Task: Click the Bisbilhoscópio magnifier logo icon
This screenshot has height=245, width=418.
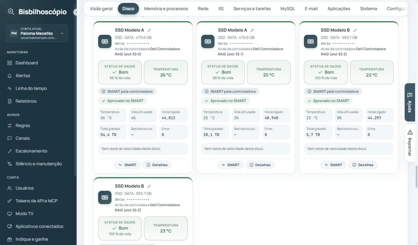Action: coord(11,12)
